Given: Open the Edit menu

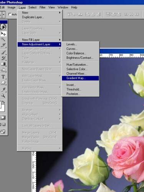Looking at the screenshot, I should (2, 7).
